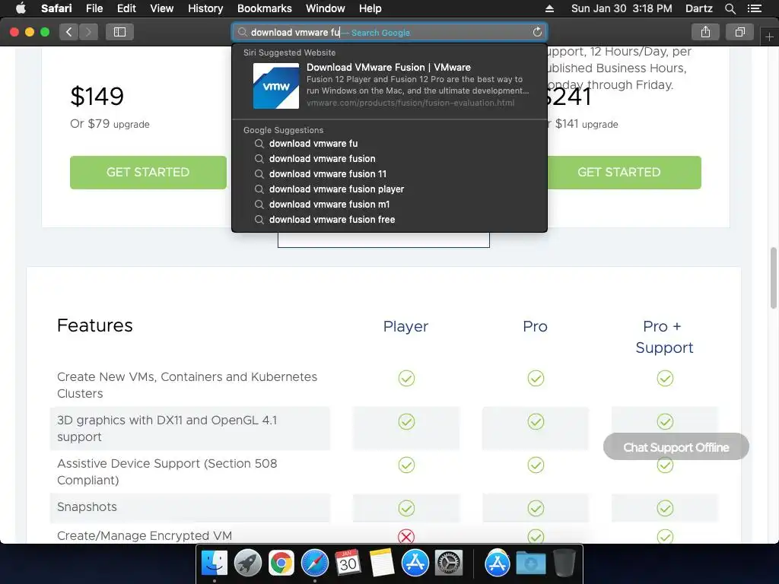
Task: Click the $149 price text
Action: tap(97, 96)
